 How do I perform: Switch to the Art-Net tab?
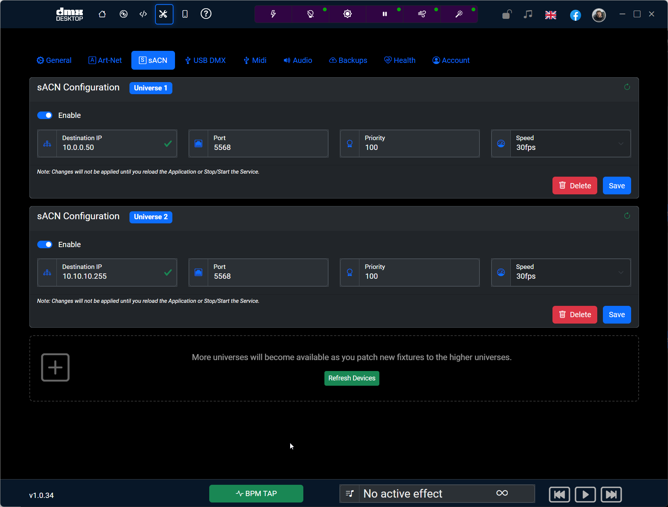coord(105,60)
